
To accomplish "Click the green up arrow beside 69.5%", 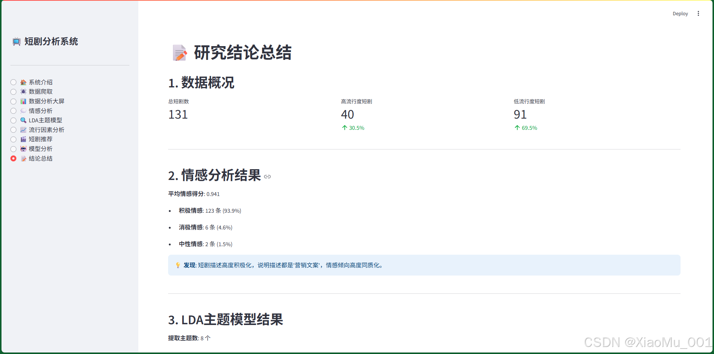I will (x=517, y=128).
